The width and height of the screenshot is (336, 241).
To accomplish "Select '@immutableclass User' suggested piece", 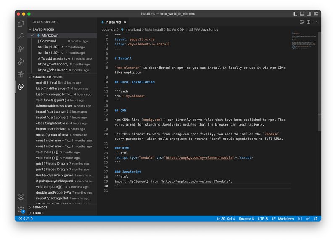I will coord(63,106).
